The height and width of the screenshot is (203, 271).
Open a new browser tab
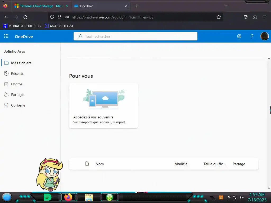click(136, 6)
